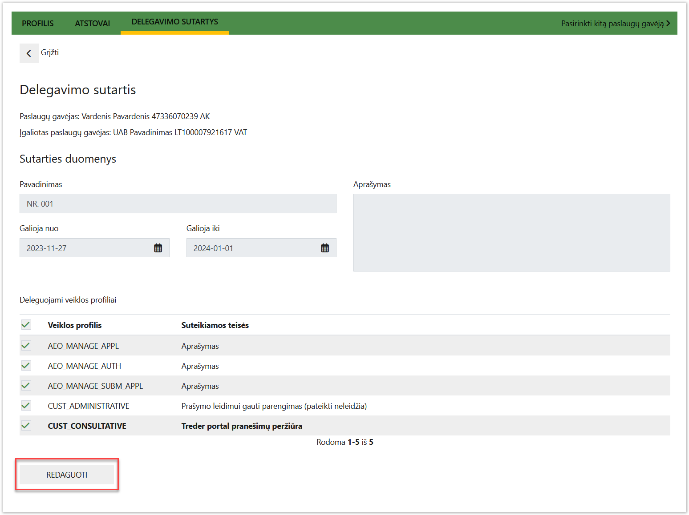Click the Aprašymas text area
This screenshot has height=515, width=689.
pyautogui.click(x=512, y=232)
